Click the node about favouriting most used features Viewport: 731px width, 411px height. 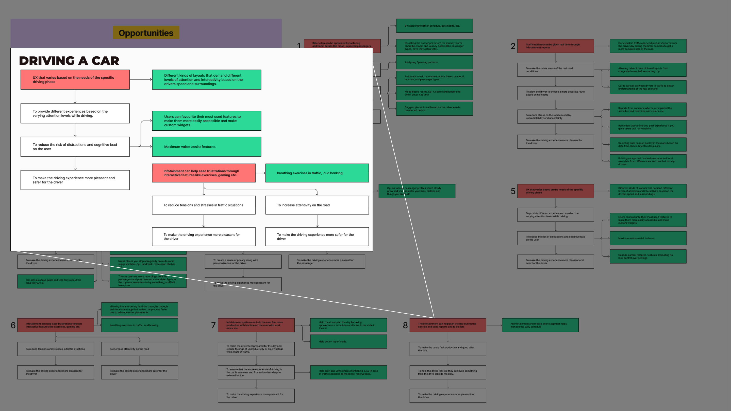click(x=206, y=121)
